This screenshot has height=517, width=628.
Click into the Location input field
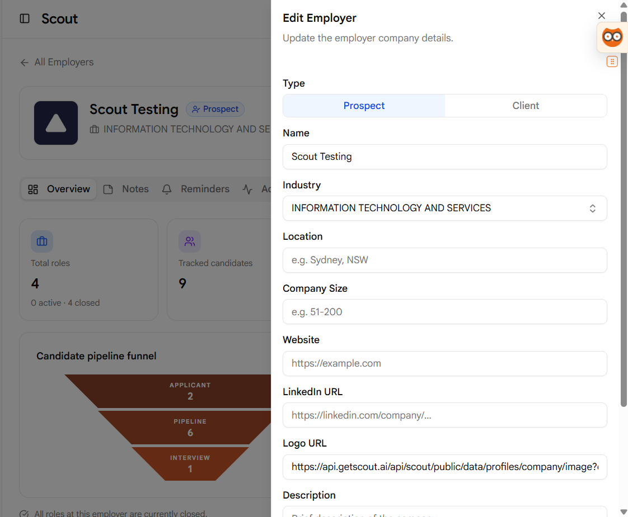point(444,260)
